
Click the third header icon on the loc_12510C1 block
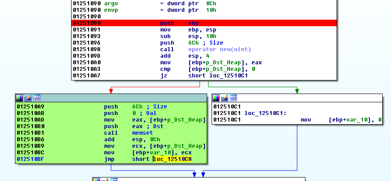(x=233, y=98)
